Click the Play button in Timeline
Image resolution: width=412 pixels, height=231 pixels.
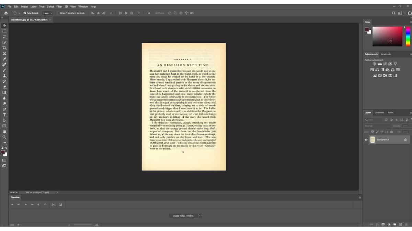click(x=25, y=205)
